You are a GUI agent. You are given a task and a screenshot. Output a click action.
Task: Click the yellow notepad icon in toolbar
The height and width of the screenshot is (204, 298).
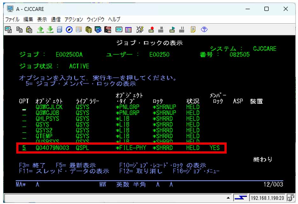click(193, 30)
